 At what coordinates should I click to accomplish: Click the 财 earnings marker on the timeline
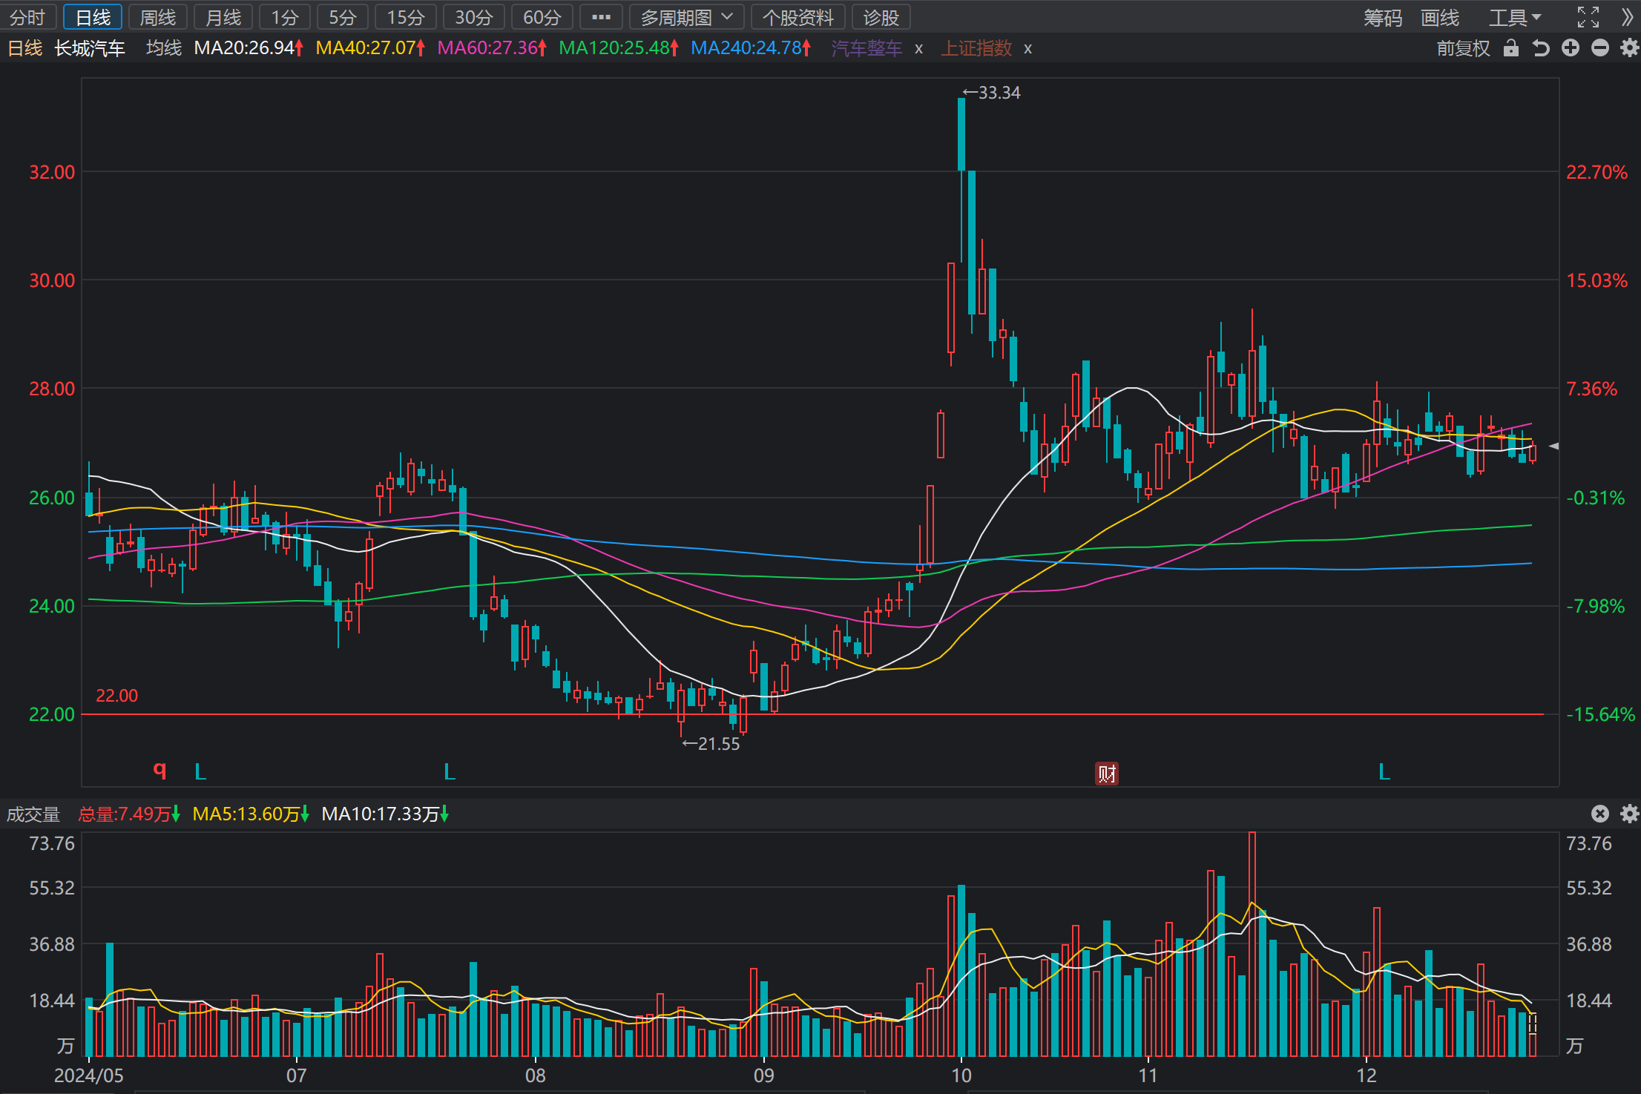tap(1107, 774)
